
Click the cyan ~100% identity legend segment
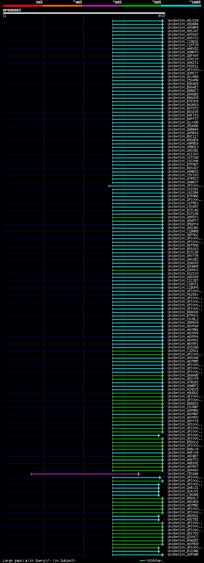[x=181, y=6]
